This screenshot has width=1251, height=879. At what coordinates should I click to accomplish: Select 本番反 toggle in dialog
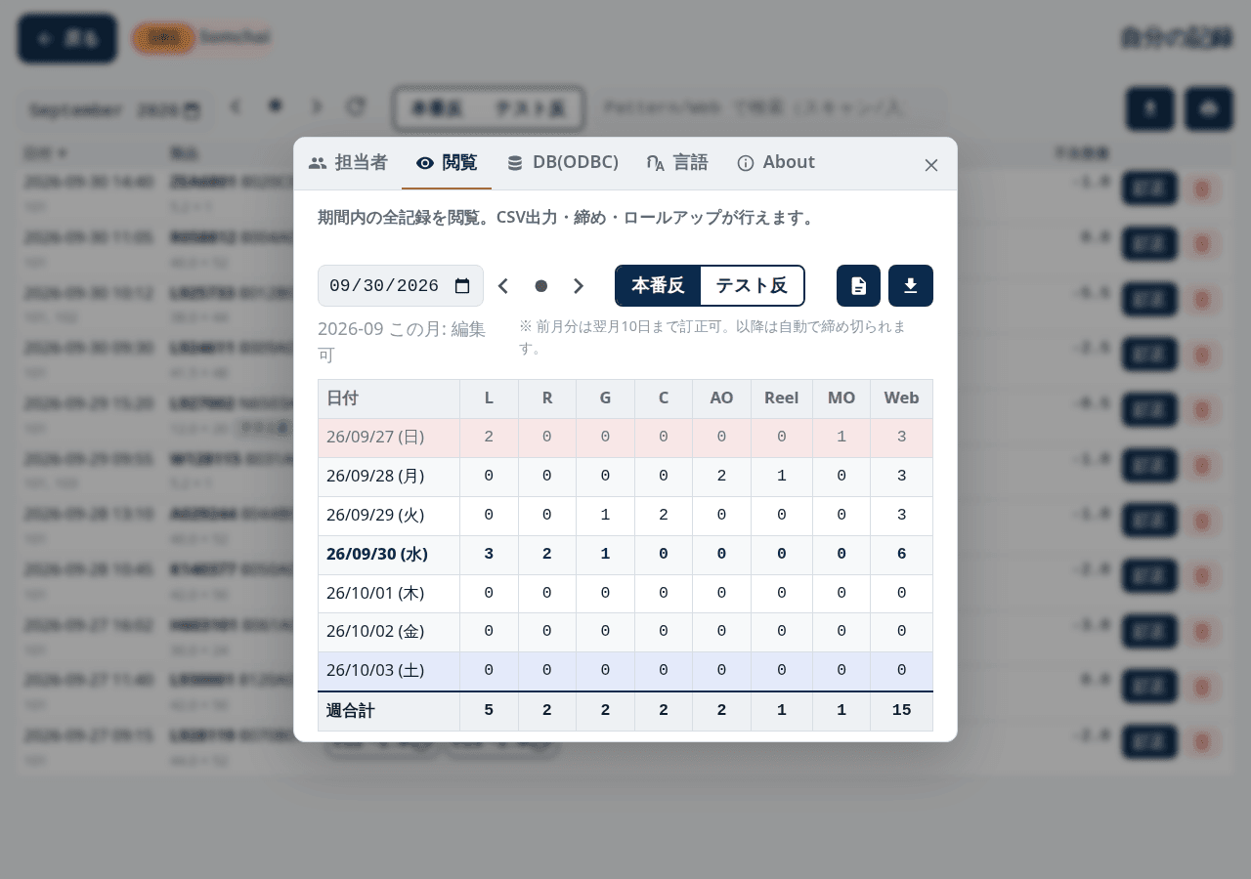pyautogui.click(x=658, y=285)
